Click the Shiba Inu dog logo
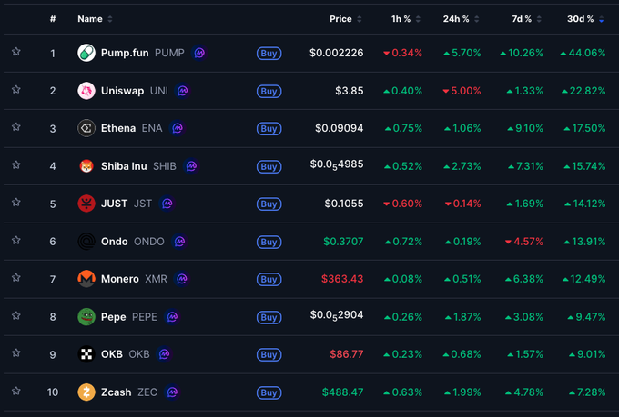The width and height of the screenshot is (619, 417). [86, 166]
